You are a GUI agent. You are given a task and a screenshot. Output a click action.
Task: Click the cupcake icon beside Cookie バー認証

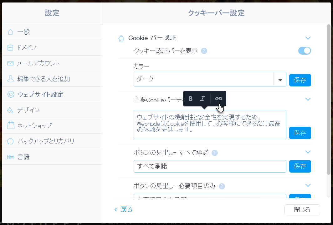(121, 38)
